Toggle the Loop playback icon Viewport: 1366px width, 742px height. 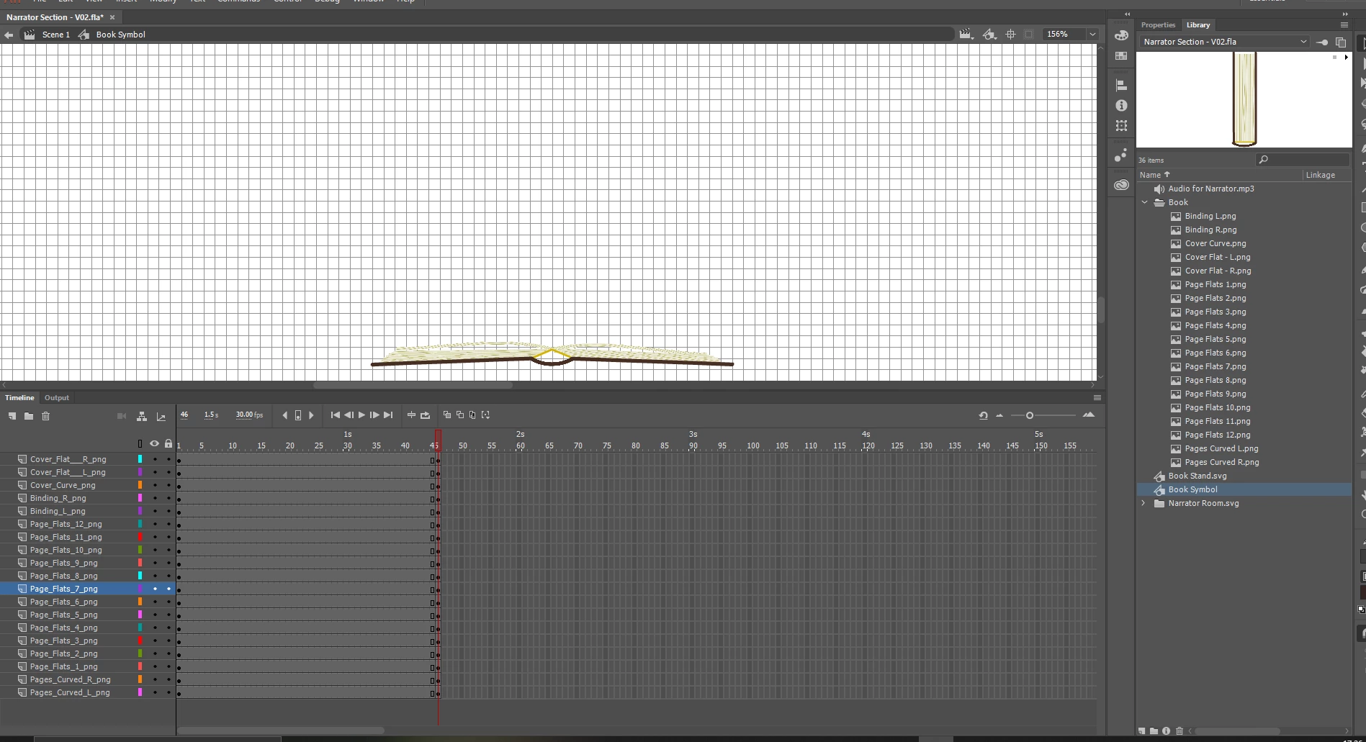point(426,415)
